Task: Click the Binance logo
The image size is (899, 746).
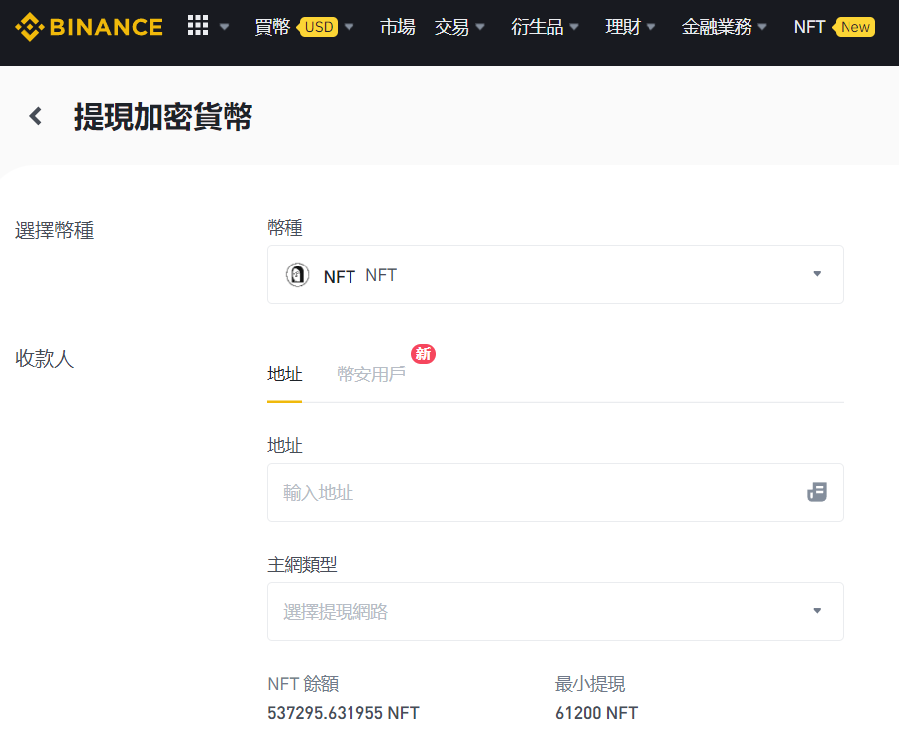Action: (89, 27)
